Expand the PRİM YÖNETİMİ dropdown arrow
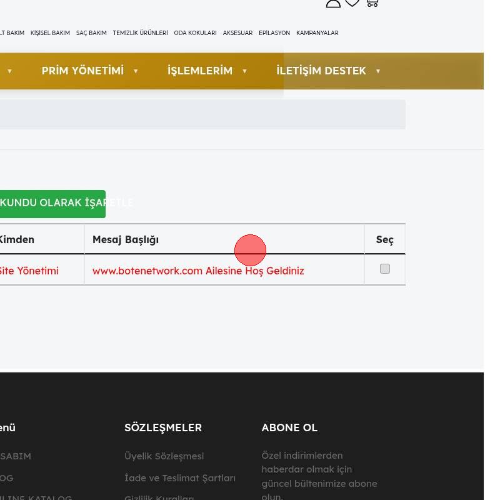This screenshot has height=500, width=500. pos(136,71)
